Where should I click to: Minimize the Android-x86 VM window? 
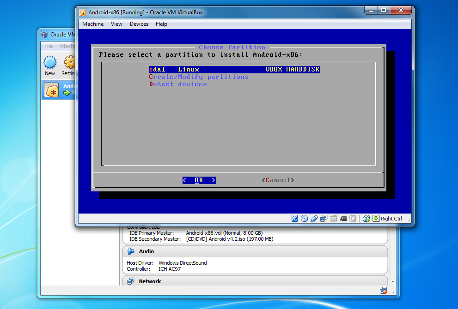pyautogui.click(x=371, y=11)
